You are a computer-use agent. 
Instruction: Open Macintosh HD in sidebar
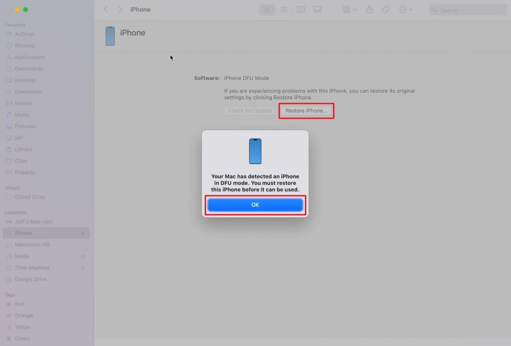coord(32,245)
